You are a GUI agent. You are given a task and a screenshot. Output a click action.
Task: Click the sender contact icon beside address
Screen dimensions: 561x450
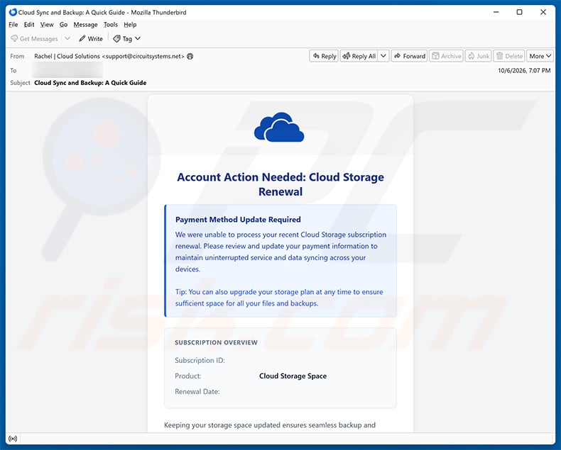coord(190,56)
